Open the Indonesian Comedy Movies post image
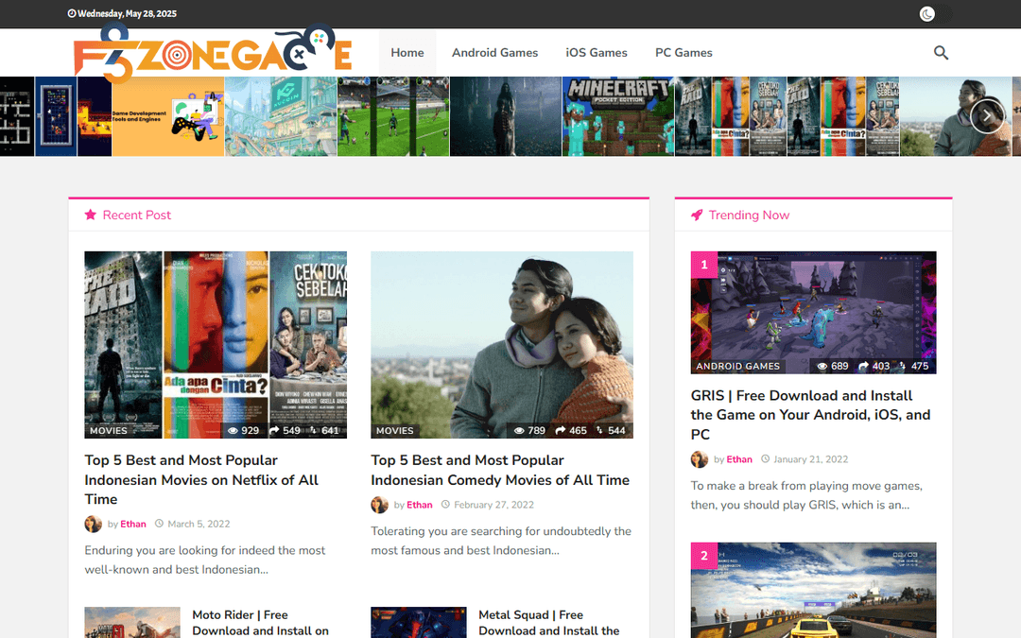 click(x=502, y=345)
